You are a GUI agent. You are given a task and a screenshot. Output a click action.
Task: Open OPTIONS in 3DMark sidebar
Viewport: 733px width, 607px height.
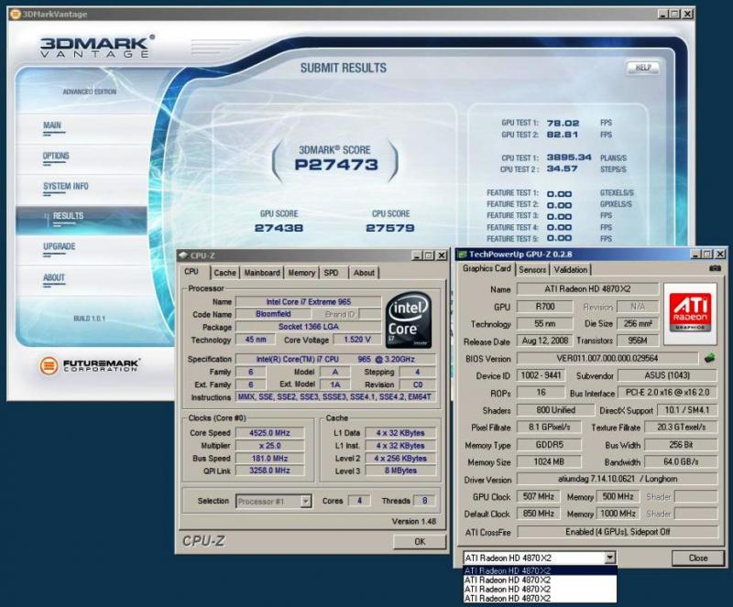56,156
